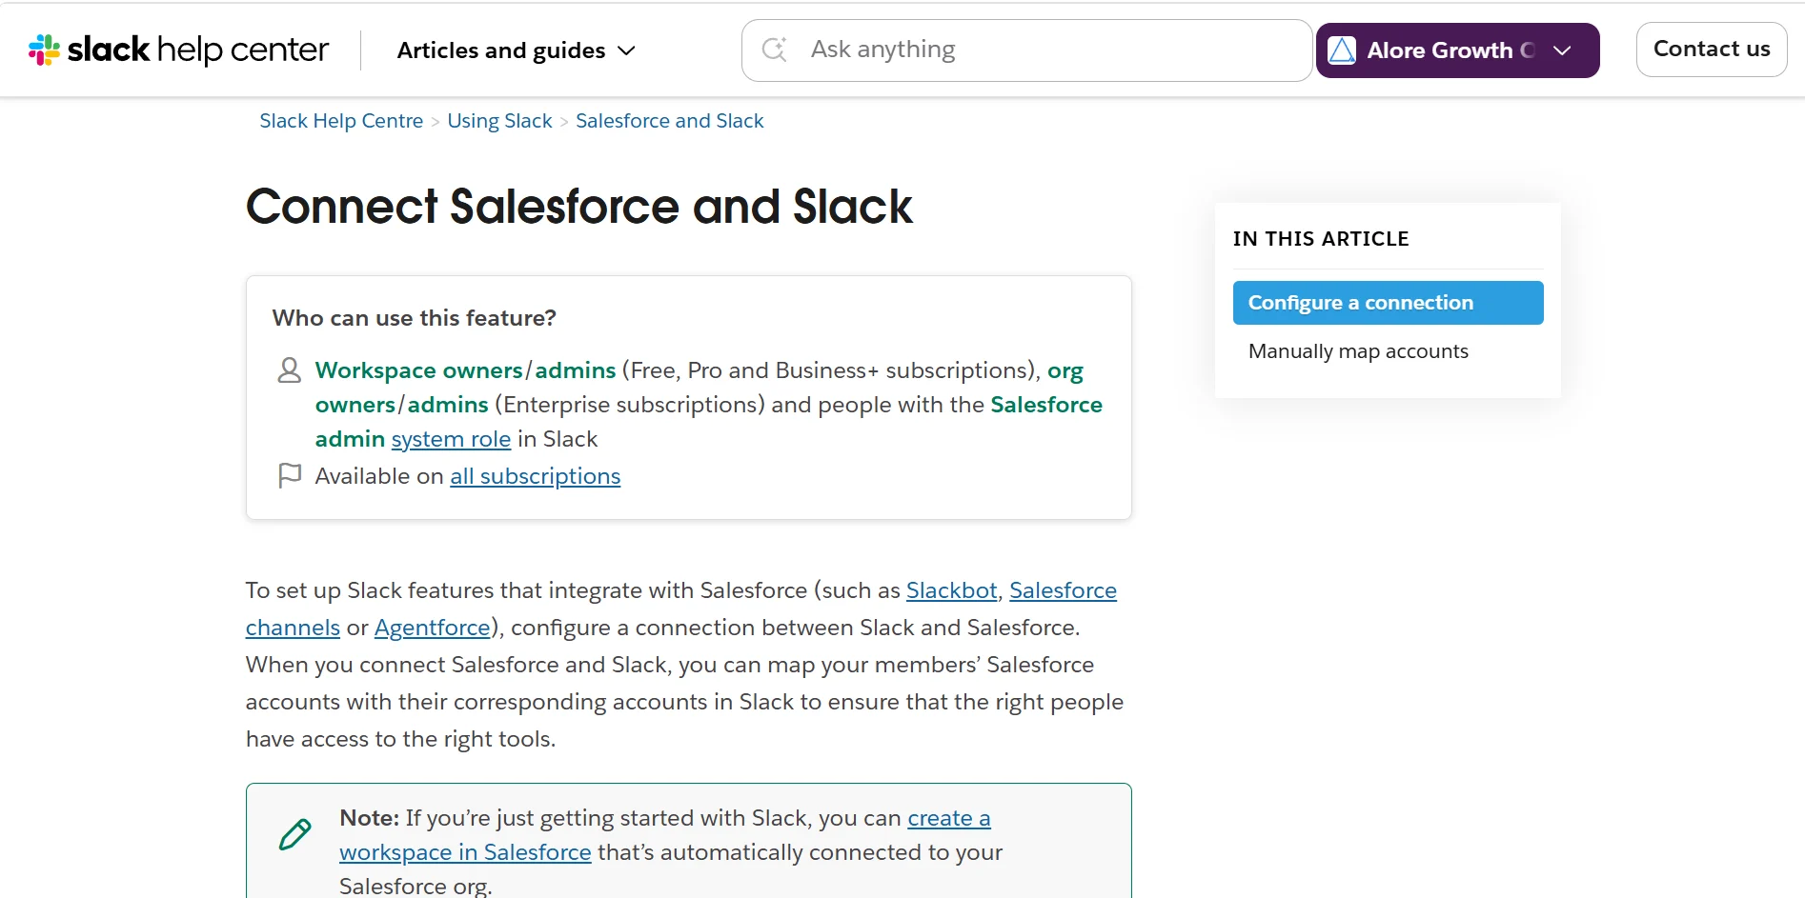Open the Using Slack breadcrumb link

coord(499,121)
